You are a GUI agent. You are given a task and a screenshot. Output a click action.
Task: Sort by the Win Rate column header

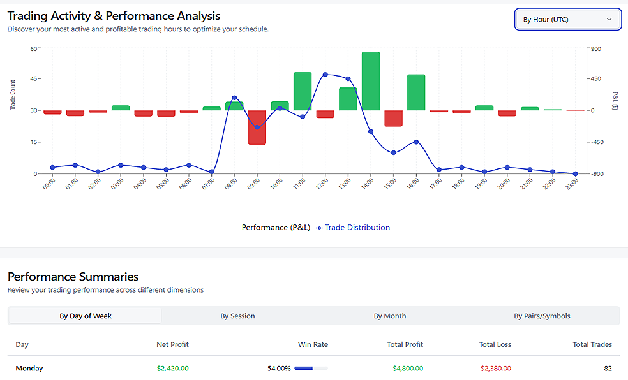pos(313,344)
